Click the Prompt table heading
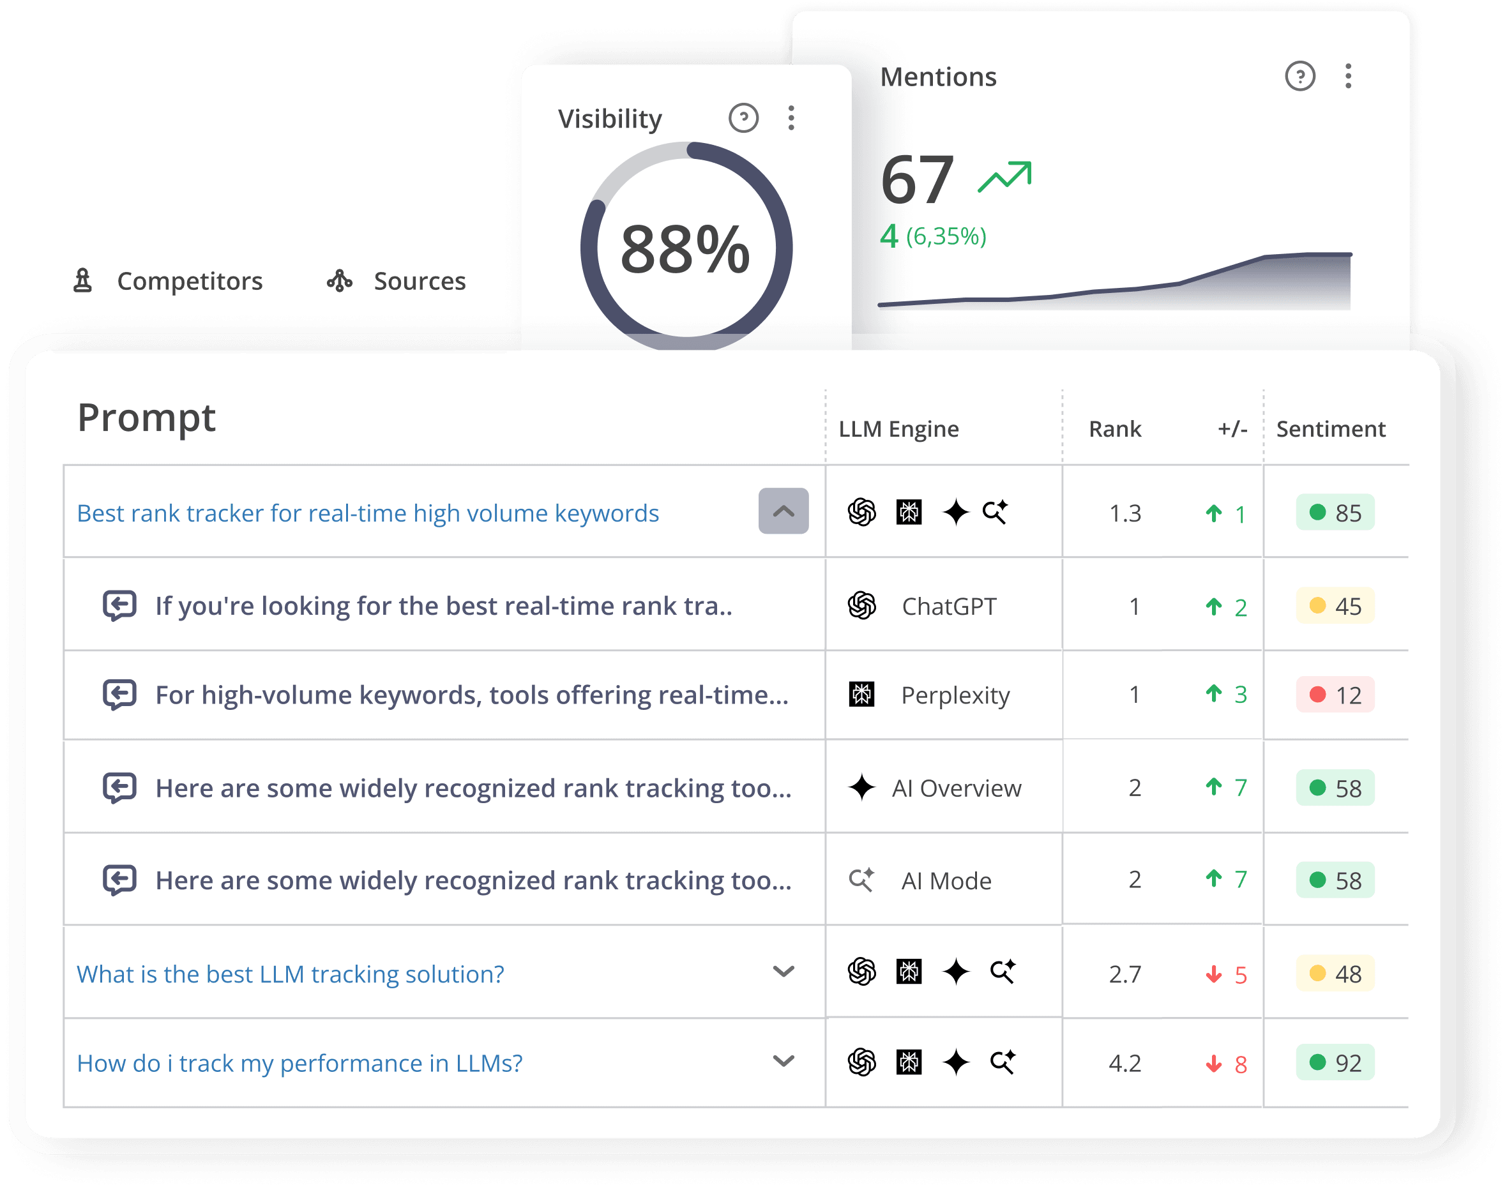This screenshot has height=1190, width=1507. [x=146, y=418]
